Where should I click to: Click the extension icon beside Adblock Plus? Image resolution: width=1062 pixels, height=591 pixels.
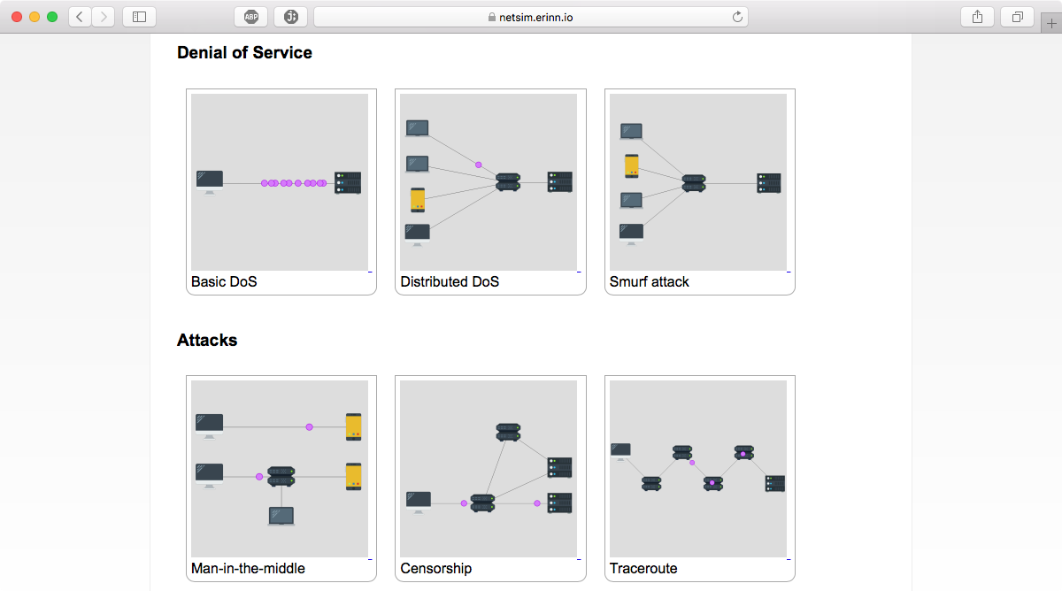click(291, 17)
